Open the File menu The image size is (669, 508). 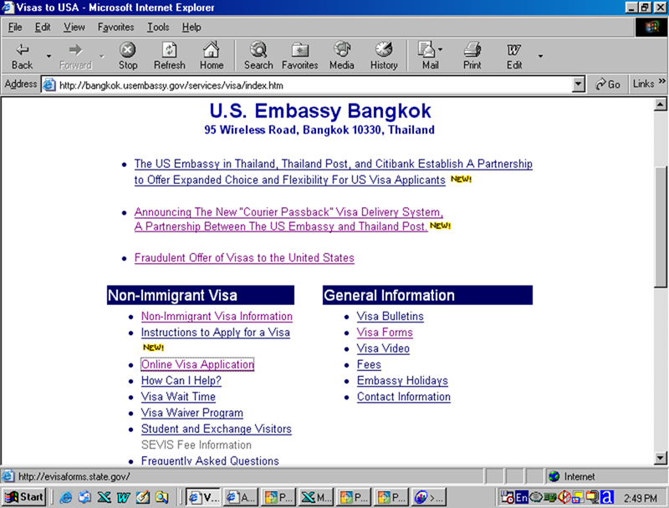coord(15,28)
